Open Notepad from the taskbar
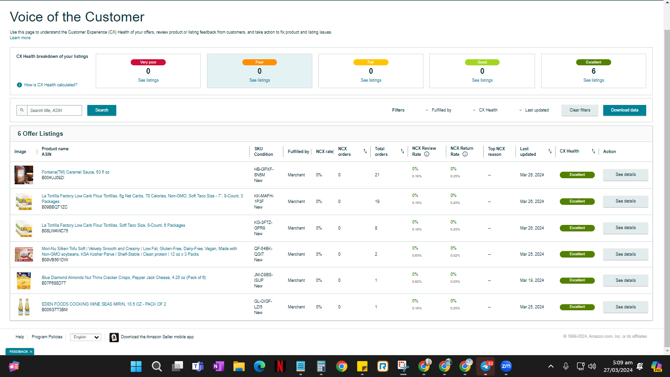 [x=301, y=366]
